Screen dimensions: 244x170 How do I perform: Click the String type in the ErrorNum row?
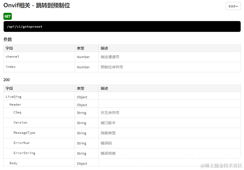coord(82,143)
